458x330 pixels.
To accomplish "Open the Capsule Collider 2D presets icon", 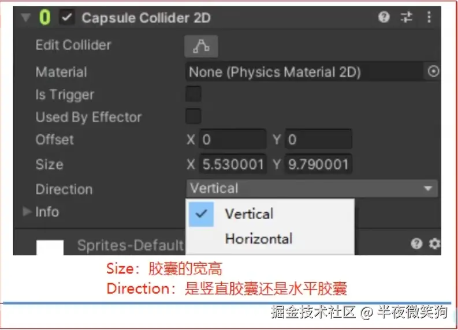I will click(x=406, y=17).
